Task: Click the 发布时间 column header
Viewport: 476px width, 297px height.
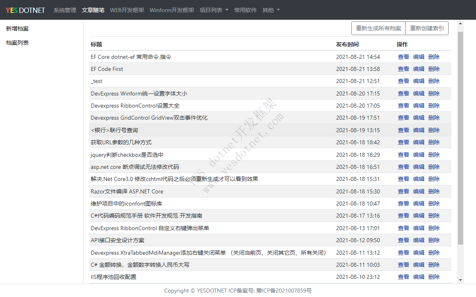Action: 347,44
